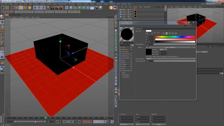Select the Assignment entry in channel list

pyautogui.click(x=125, y=77)
